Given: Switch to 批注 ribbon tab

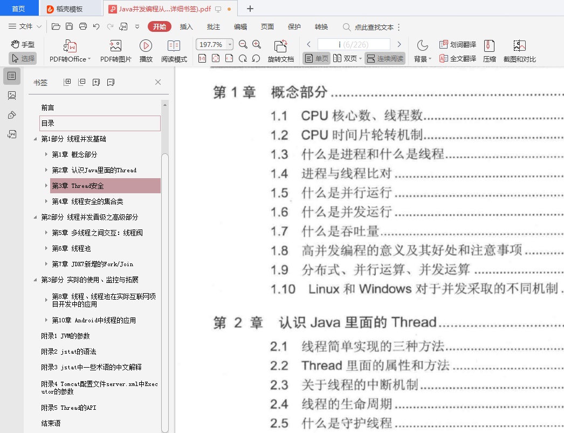Looking at the screenshot, I should (x=214, y=26).
